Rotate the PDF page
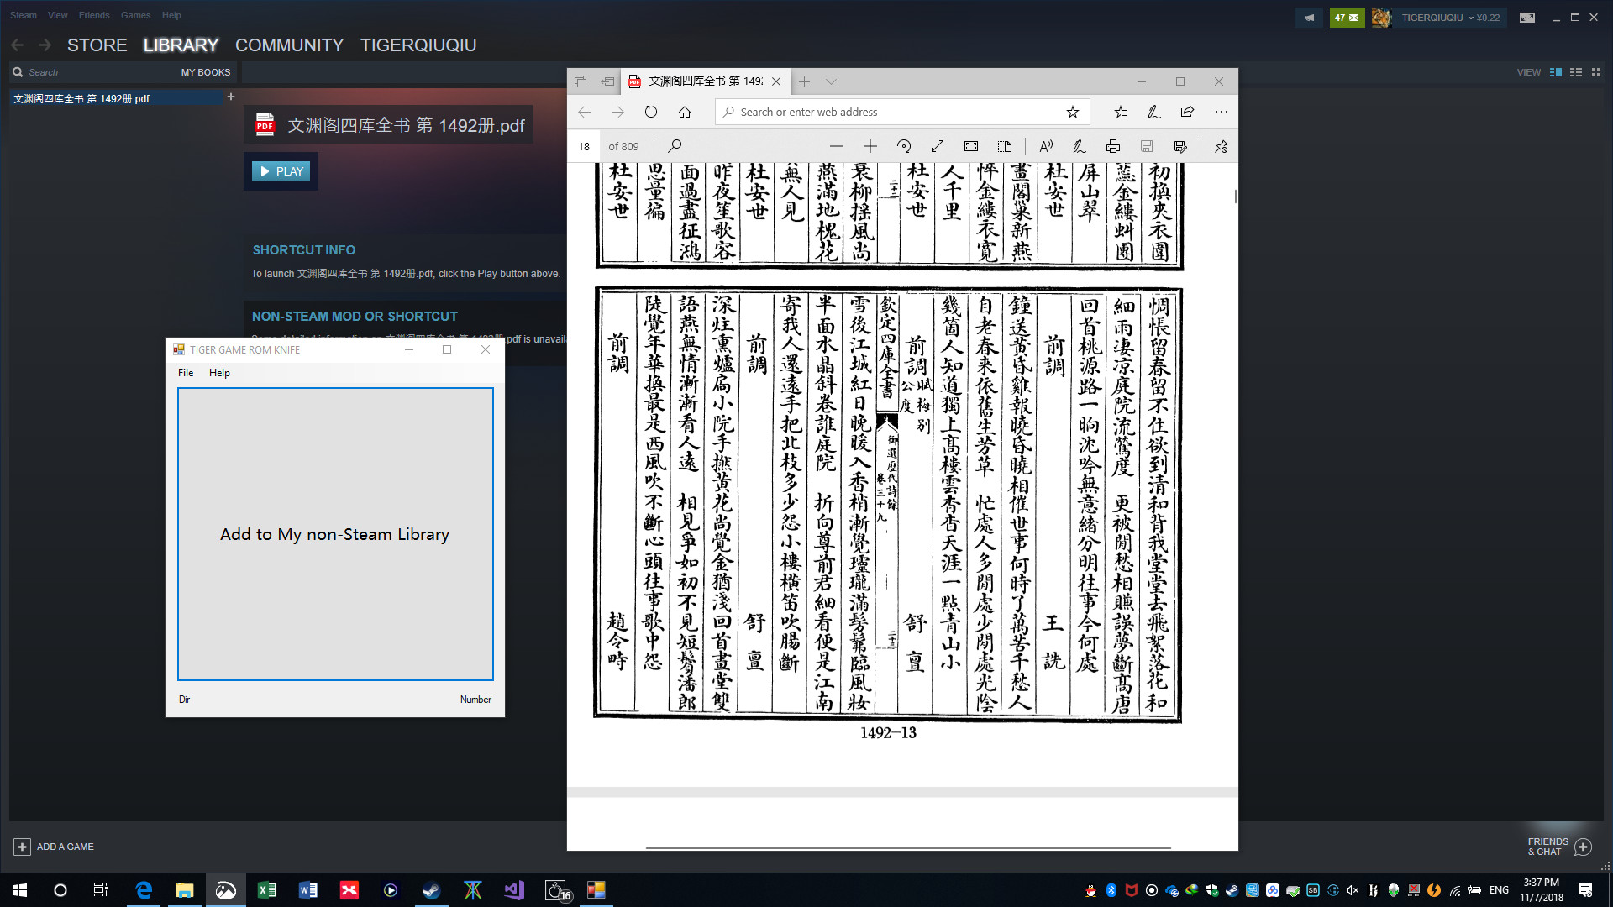The image size is (1613, 907). pos(905,145)
